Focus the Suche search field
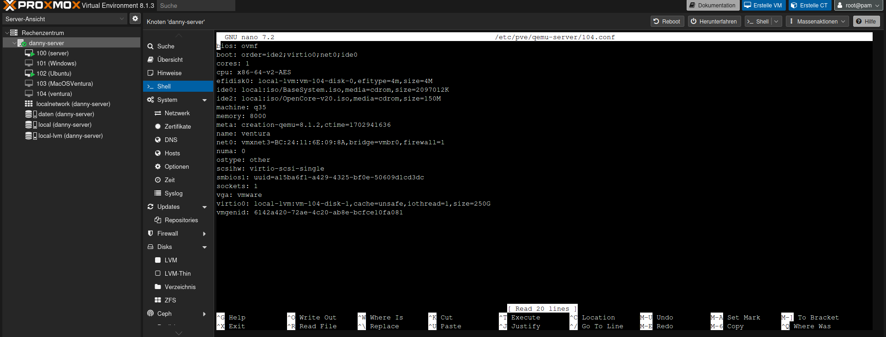This screenshot has width=886, height=337. (196, 6)
